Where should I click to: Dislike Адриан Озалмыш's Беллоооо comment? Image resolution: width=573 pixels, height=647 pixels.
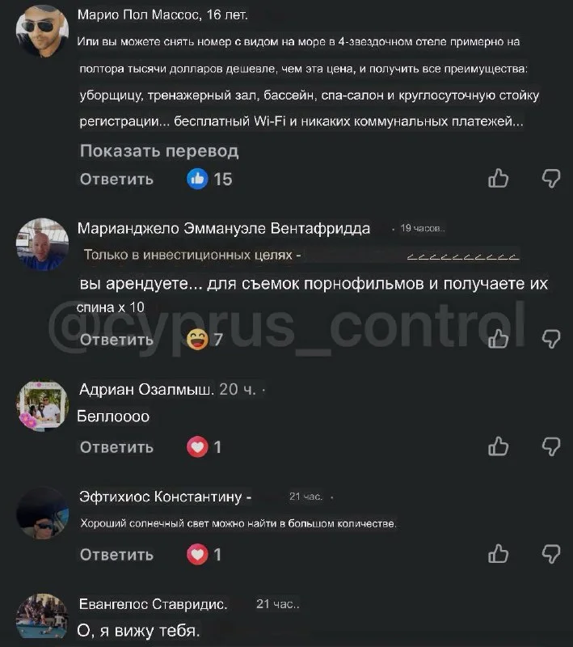pyautogui.click(x=551, y=446)
